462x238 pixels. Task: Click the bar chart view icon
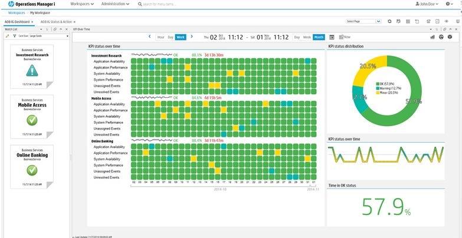pos(432,37)
